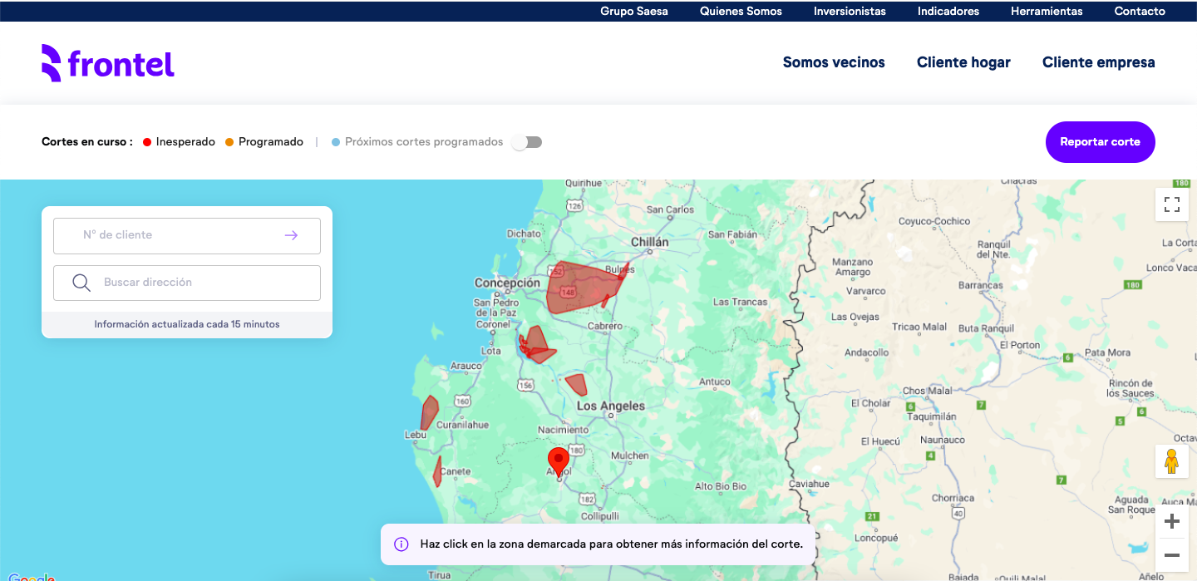
Task: Click the red Inesperado legend dot
Action: click(147, 142)
